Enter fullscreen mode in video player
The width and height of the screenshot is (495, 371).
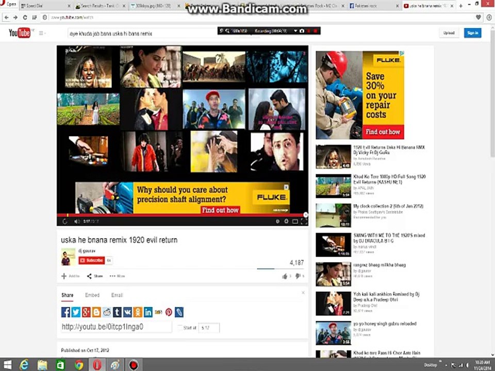(x=304, y=222)
